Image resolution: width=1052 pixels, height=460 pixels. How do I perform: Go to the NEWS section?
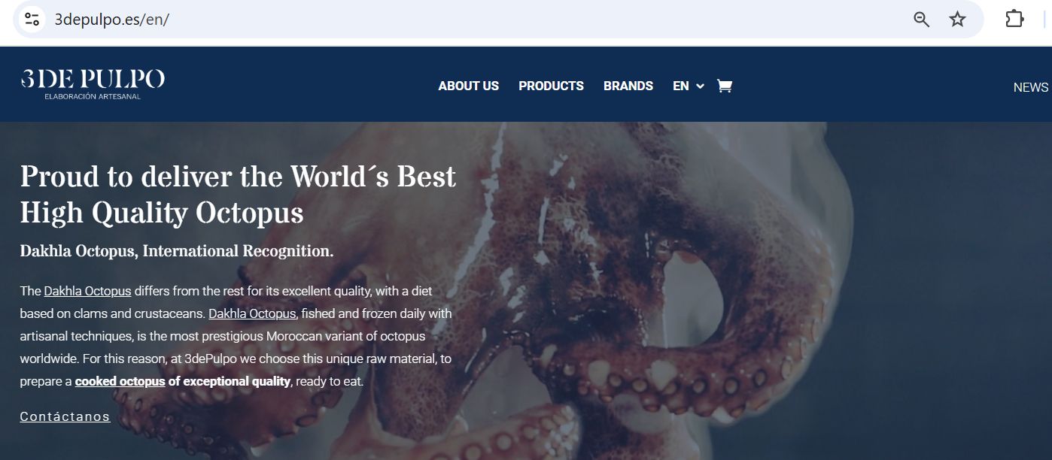tap(1031, 87)
